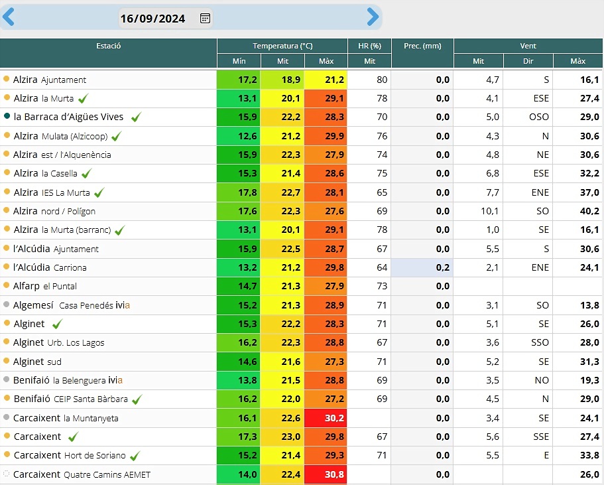Click green checkmark in Alginet row with 26,0 max wind
The image size is (604, 485).
(58, 324)
